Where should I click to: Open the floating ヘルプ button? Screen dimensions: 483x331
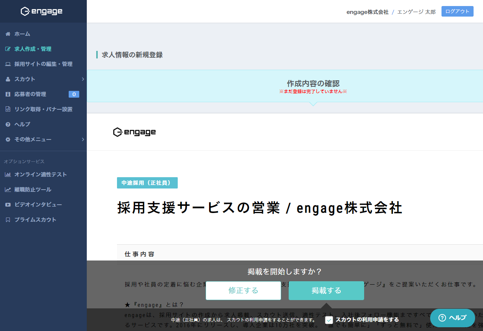click(x=452, y=318)
